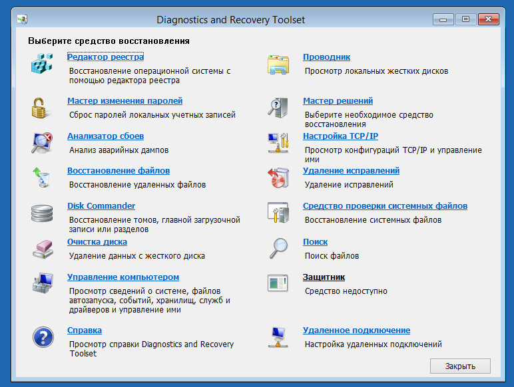Click the recycle bin File Restore icon

pyautogui.click(x=41, y=177)
